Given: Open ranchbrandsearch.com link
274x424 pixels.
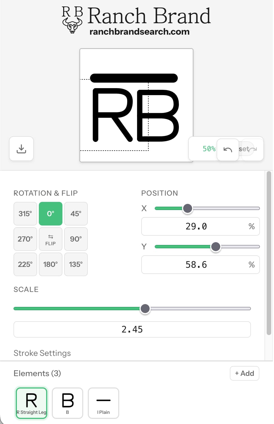Looking at the screenshot, I should coord(139,32).
